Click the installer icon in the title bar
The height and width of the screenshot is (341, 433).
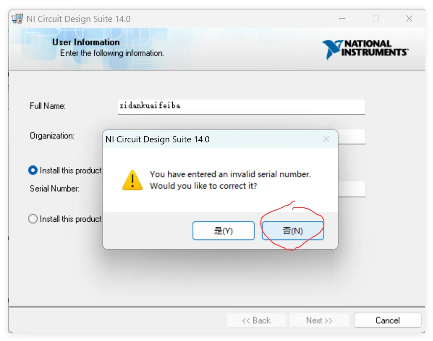(x=17, y=19)
